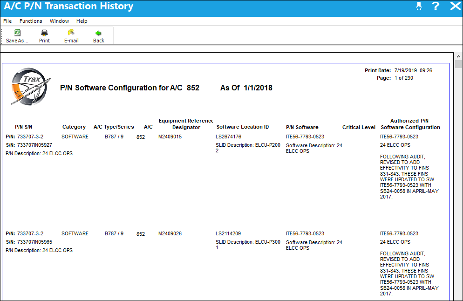Click serial number 733707IN05927
The image size is (463, 301).
34,145
